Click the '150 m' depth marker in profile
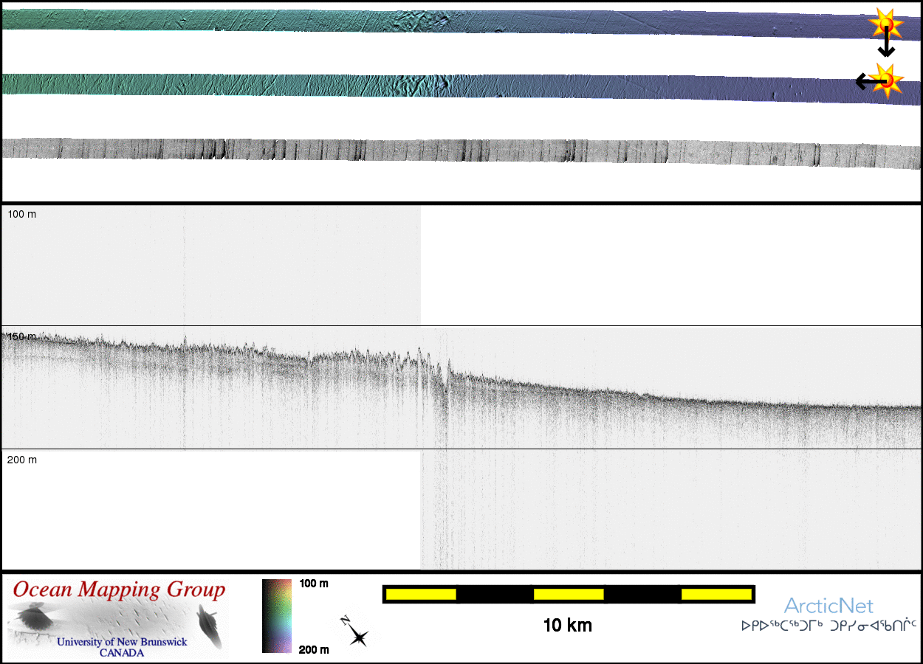 [x=22, y=336]
